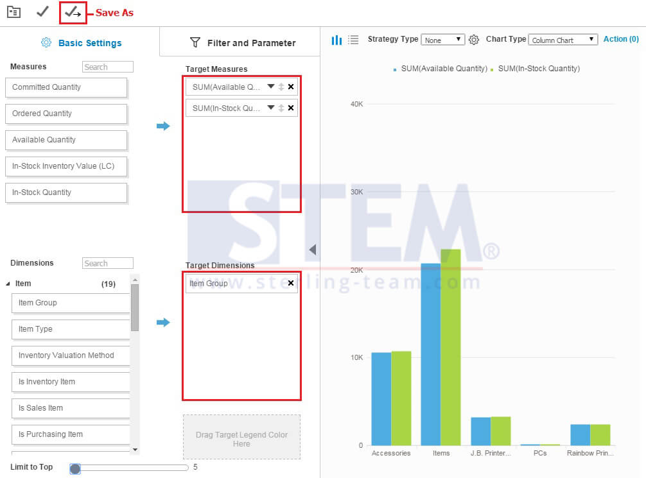The height and width of the screenshot is (478, 646).
Task: Click the Accessories blue bar in chart
Action: point(381,398)
